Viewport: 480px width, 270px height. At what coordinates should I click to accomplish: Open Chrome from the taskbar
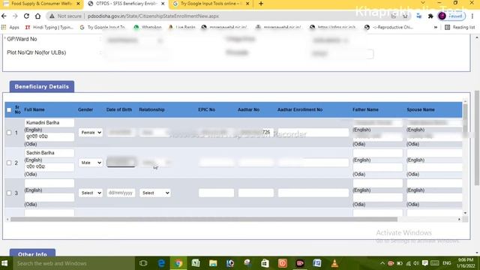178,263
